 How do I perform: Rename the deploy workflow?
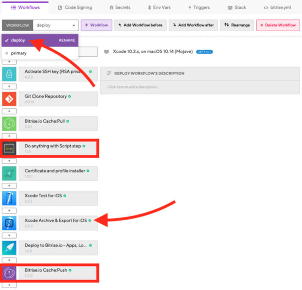[x=66, y=40]
